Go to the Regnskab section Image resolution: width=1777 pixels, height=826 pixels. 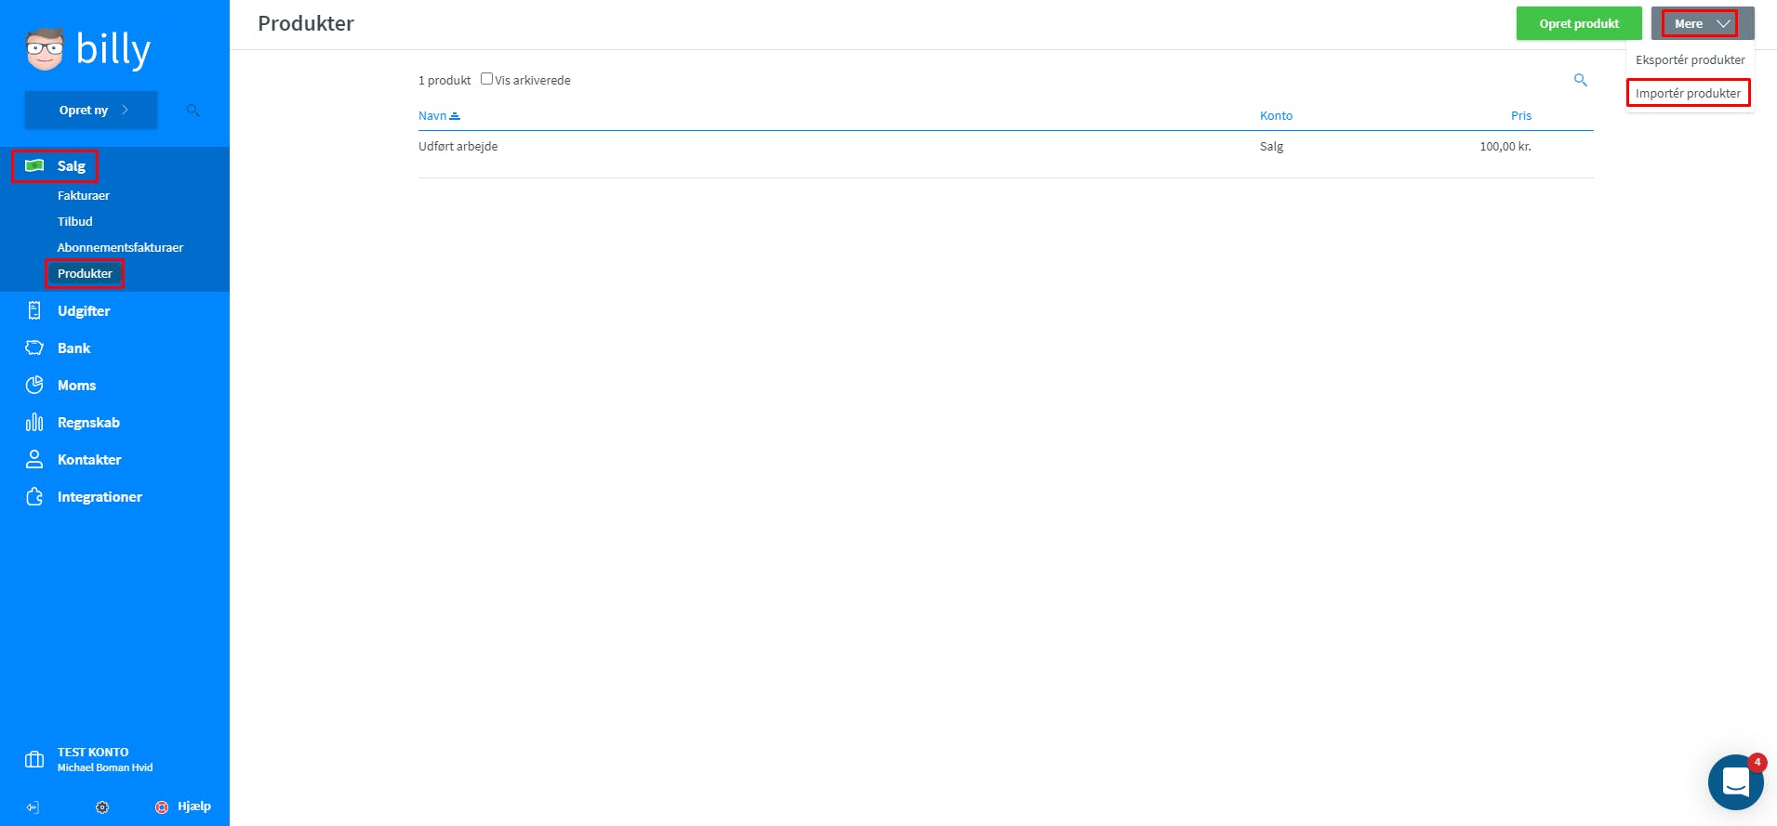pyautogui.click(x=89, y=422)
